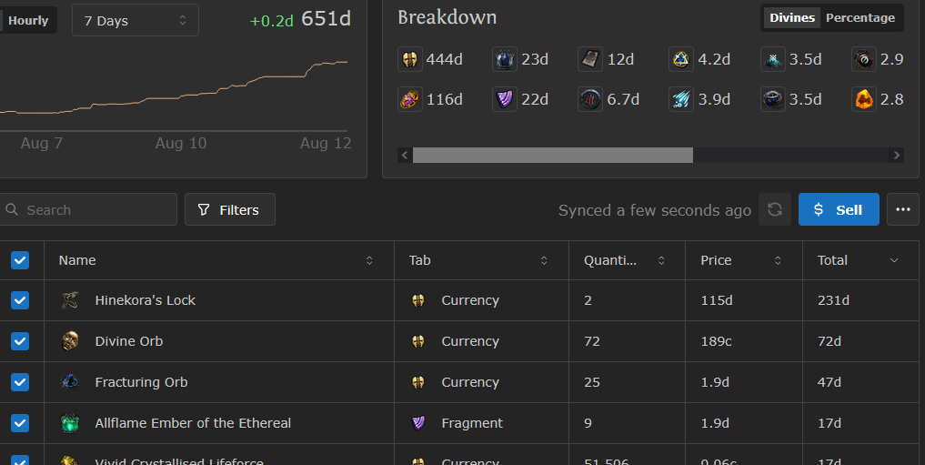
Task: Sort table by Price column
Action: click(743, 260)
